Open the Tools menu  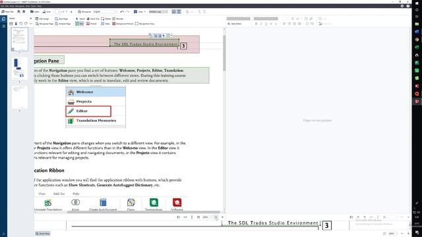[x=34, y=6]
